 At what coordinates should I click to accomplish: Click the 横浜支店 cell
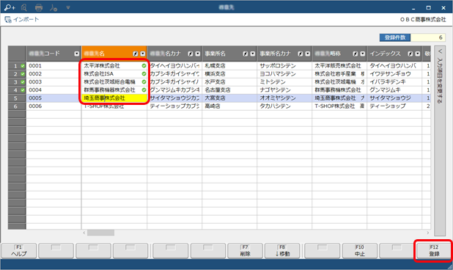tap(229, 74)
